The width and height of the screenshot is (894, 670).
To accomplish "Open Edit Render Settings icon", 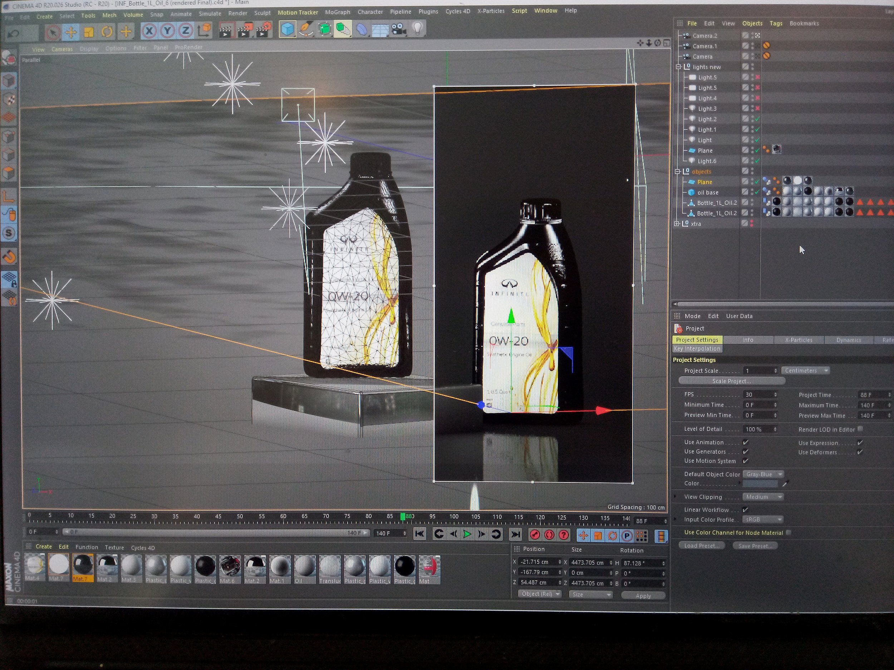I will (264, 30).
